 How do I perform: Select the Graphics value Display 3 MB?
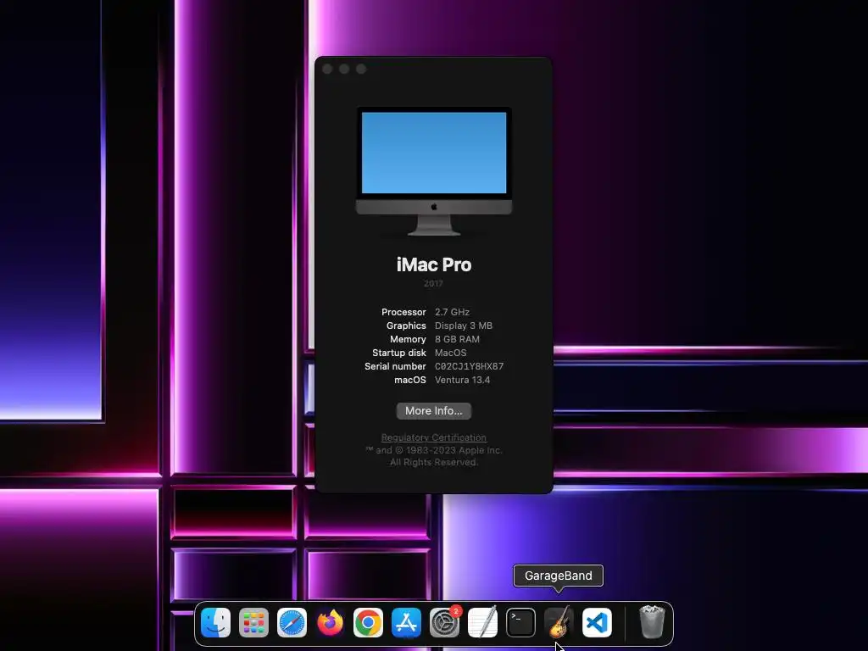click(x=464, y=325)
